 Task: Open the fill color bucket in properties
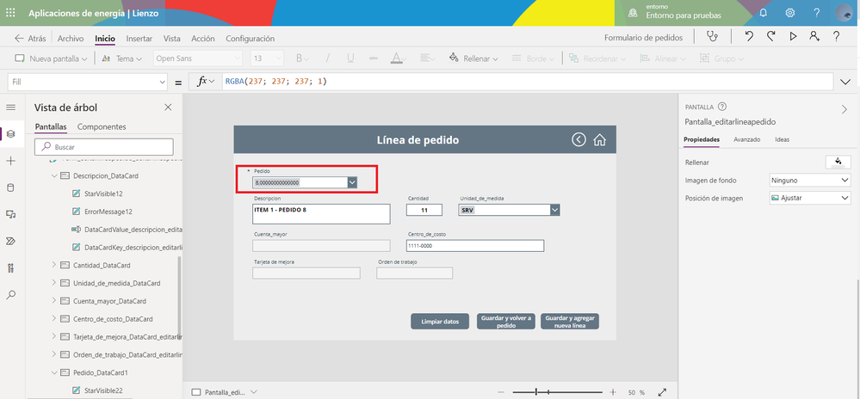(838, 163)
